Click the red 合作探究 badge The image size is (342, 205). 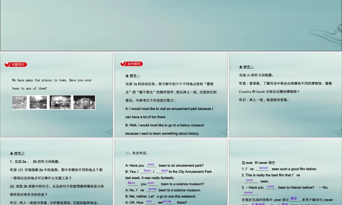click(132, 64)
